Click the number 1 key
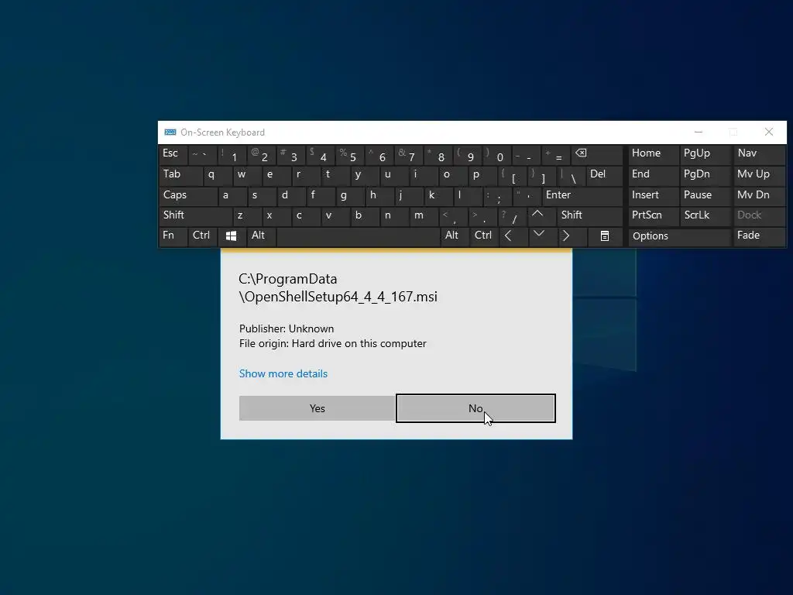The image size is (793, 595). (x=232, y=154)
